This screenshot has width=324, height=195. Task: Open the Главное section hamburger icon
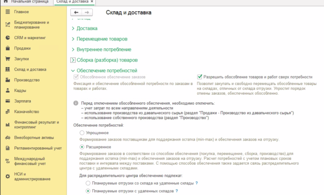8,12
